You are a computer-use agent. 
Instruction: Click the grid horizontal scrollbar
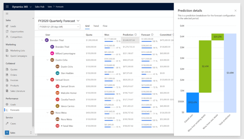tap(105, 135)
